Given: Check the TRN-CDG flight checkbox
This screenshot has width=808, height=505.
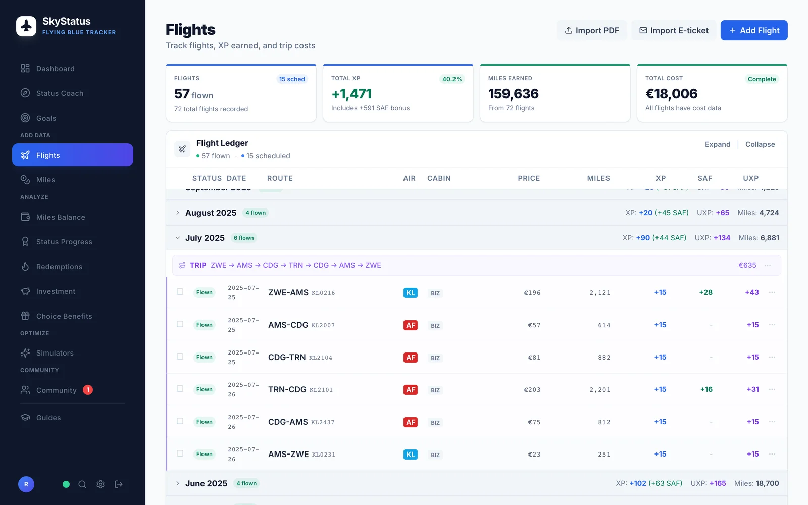Looking at the screenshot, I should 180,389.
